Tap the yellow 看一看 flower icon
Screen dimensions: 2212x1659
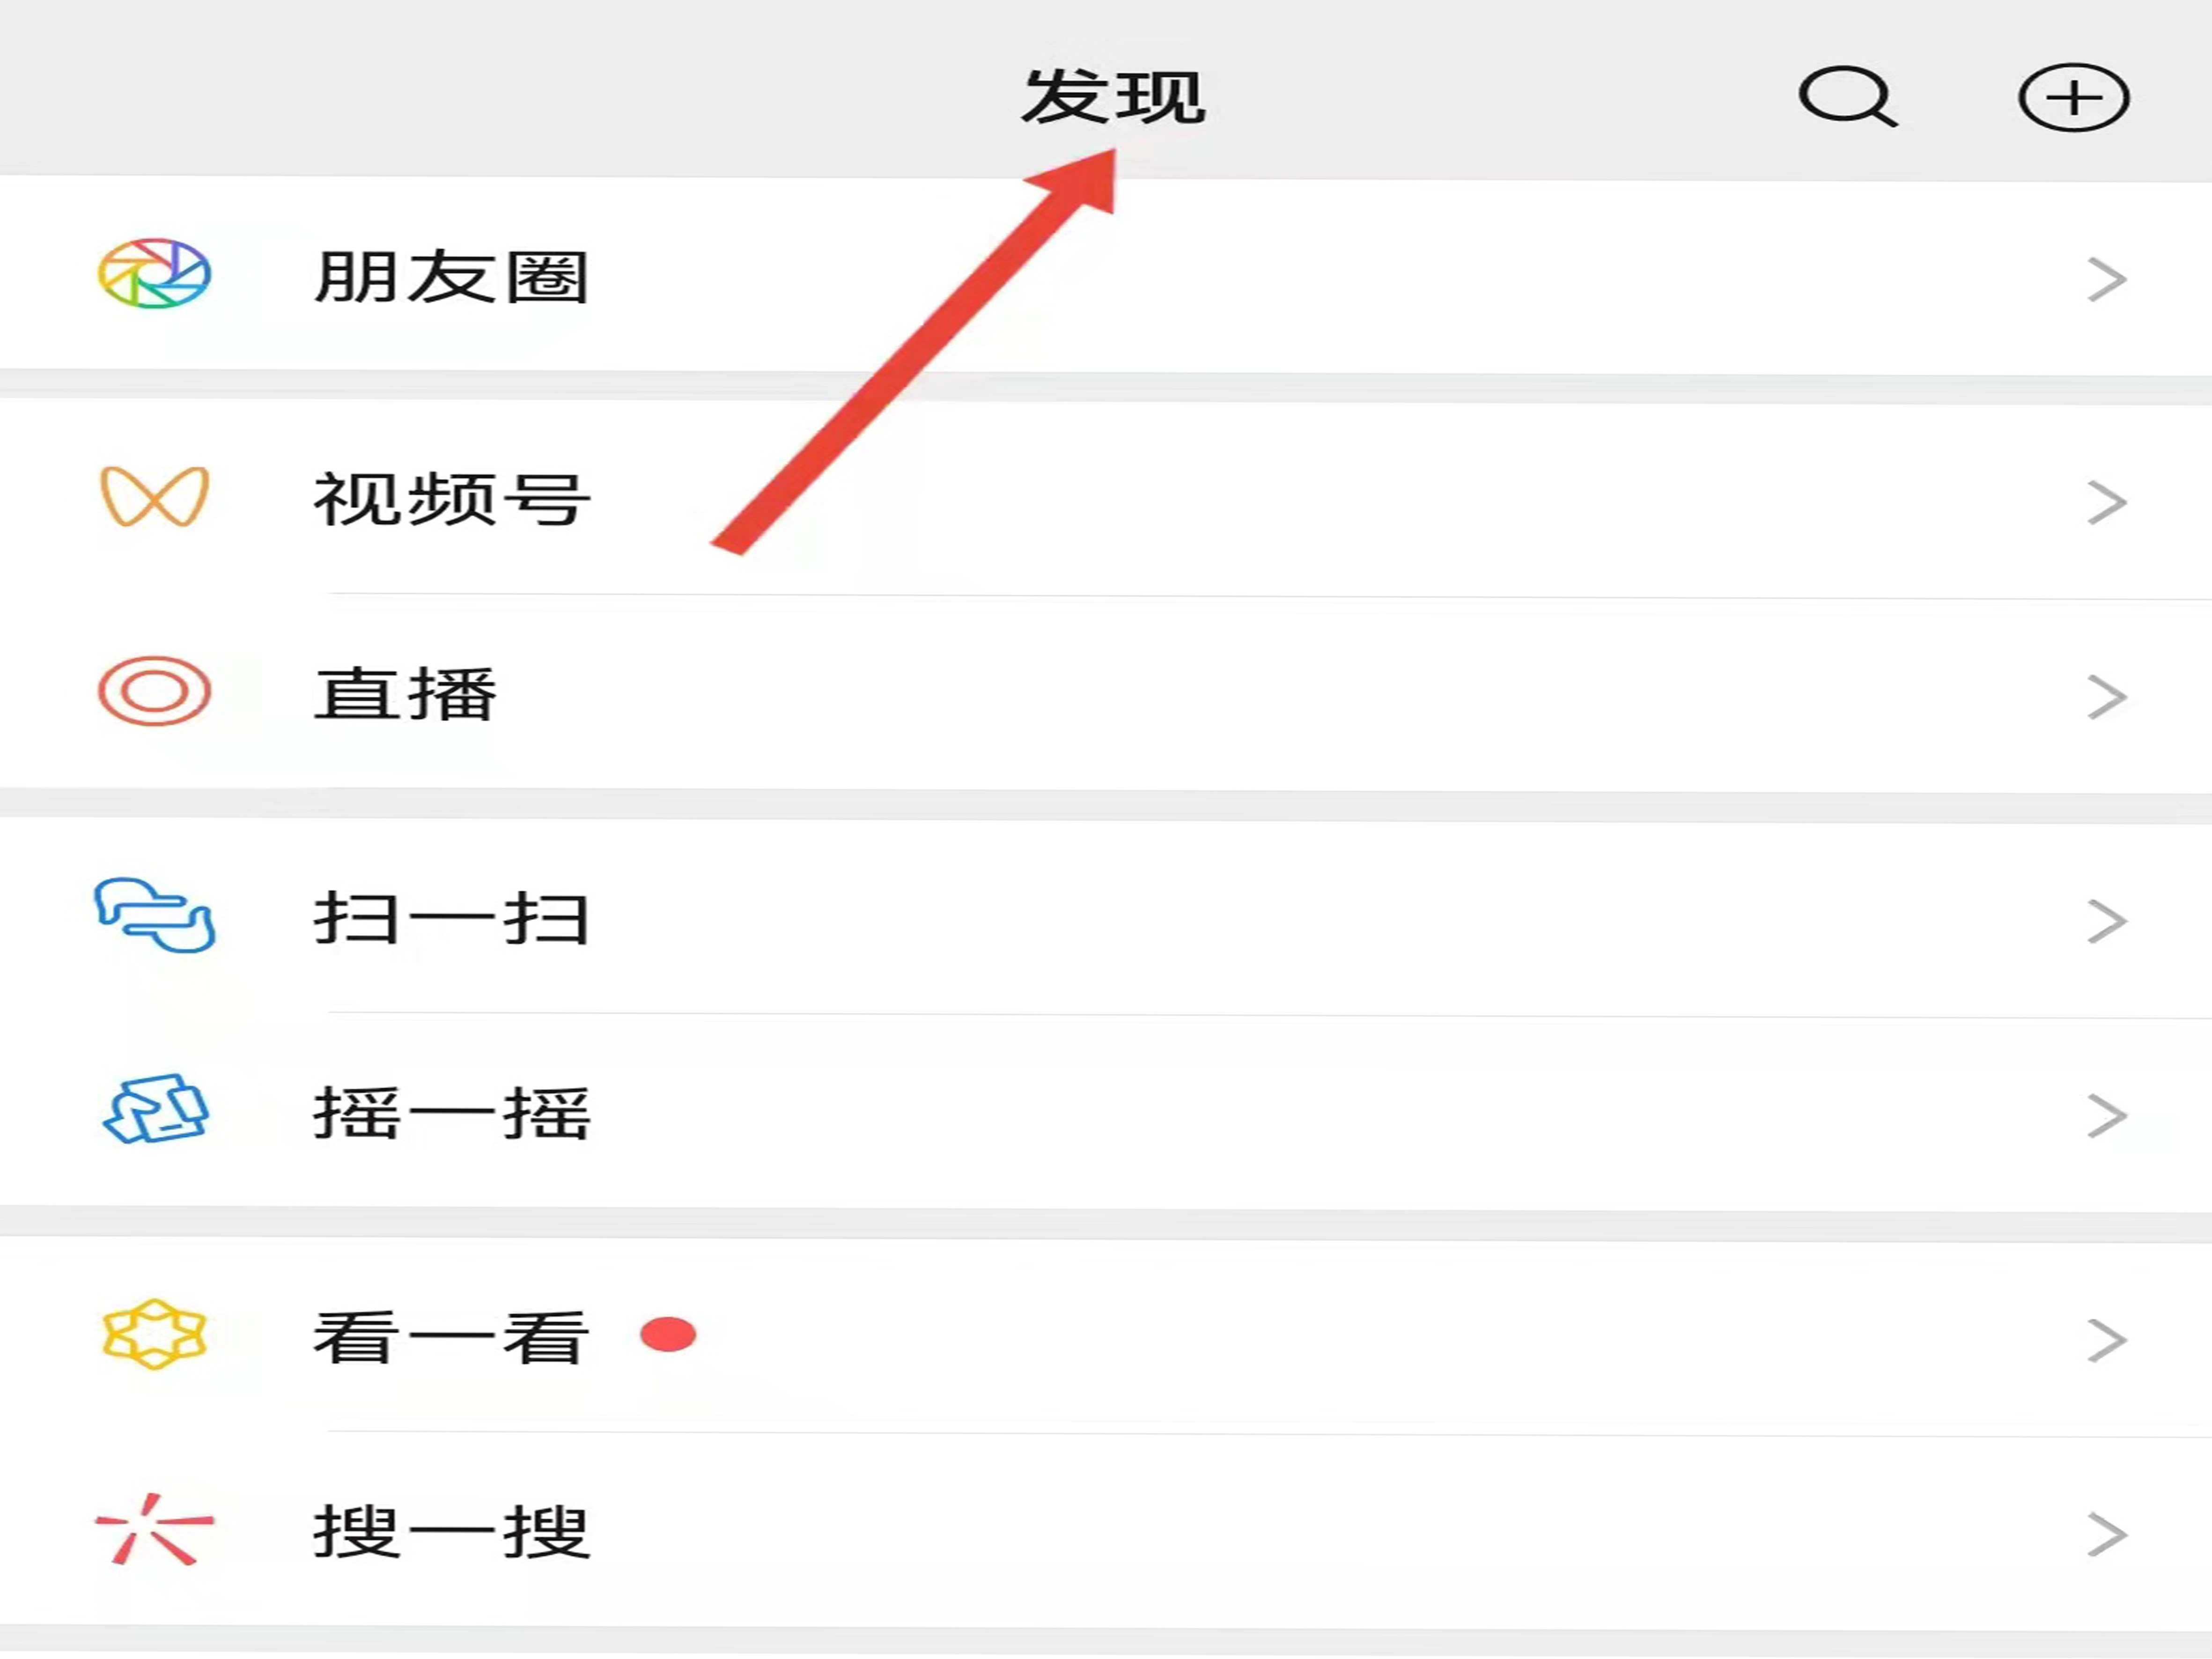click(x=154, y=1334)
